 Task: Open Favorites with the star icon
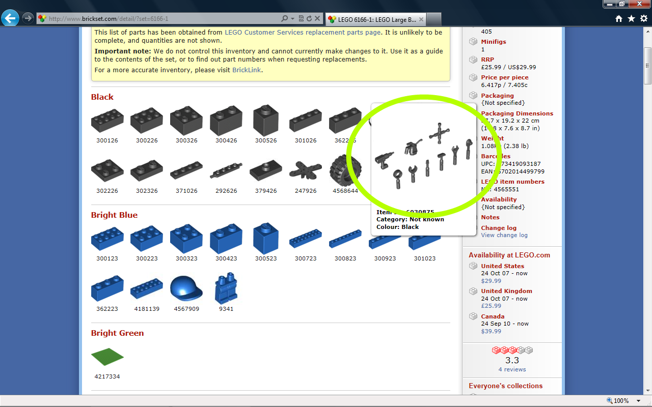tap(631, 19)
